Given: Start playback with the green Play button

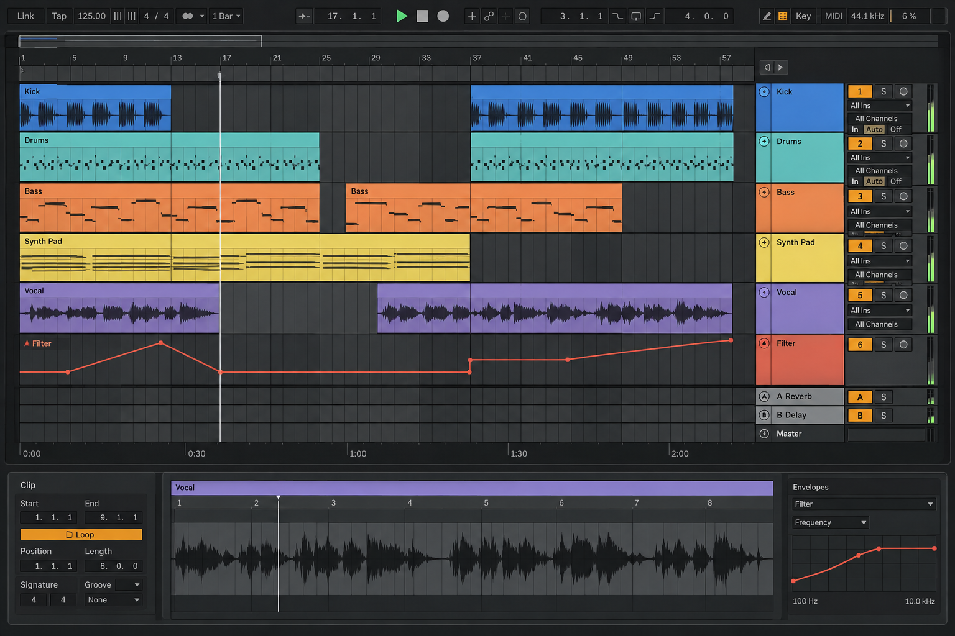Looking at the screenshot, I should (x=402, y=16).
